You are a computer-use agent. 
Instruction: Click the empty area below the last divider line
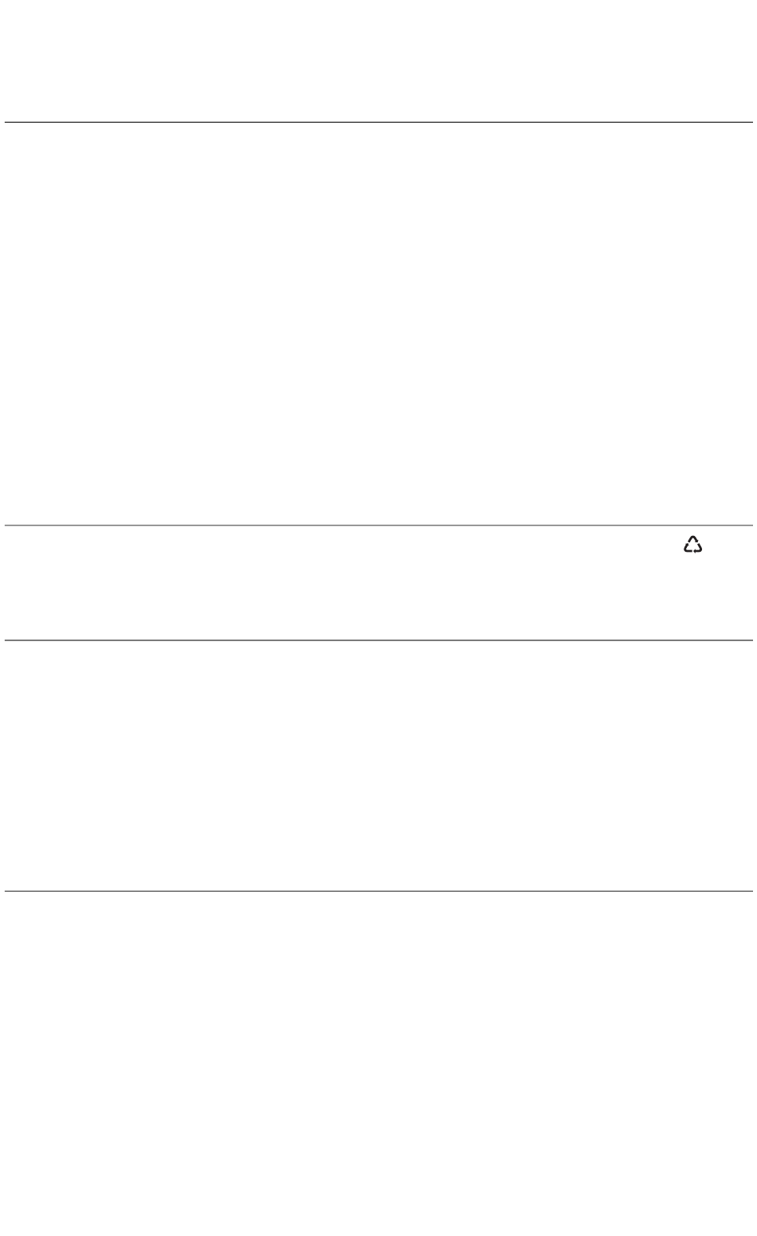pos(378,1063)
